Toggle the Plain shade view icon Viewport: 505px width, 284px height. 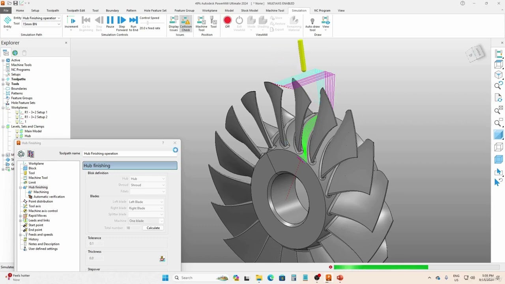pos(499,135)
